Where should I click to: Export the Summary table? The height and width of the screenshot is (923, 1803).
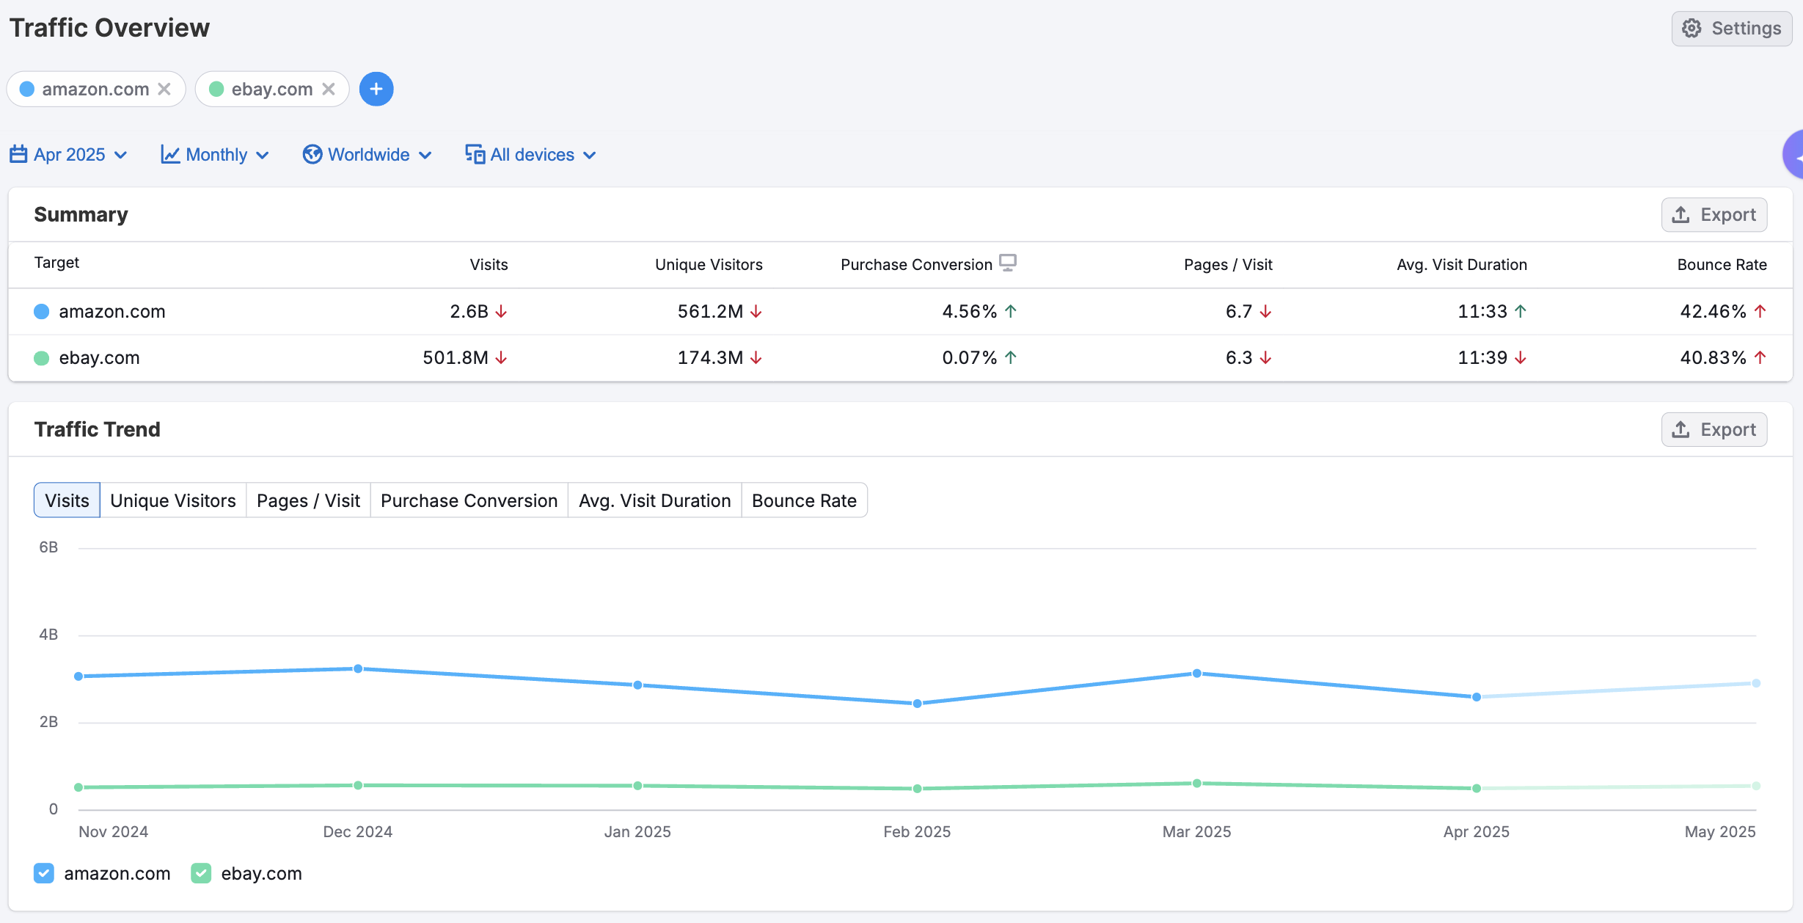pyautogui.click(x=1714, y=214)
